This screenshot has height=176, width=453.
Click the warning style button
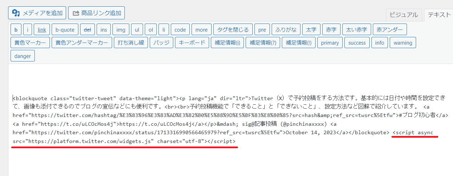[403, 43]
